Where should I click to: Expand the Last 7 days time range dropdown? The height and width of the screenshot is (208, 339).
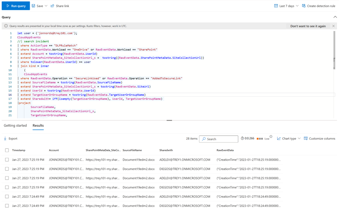click(297, 6)
